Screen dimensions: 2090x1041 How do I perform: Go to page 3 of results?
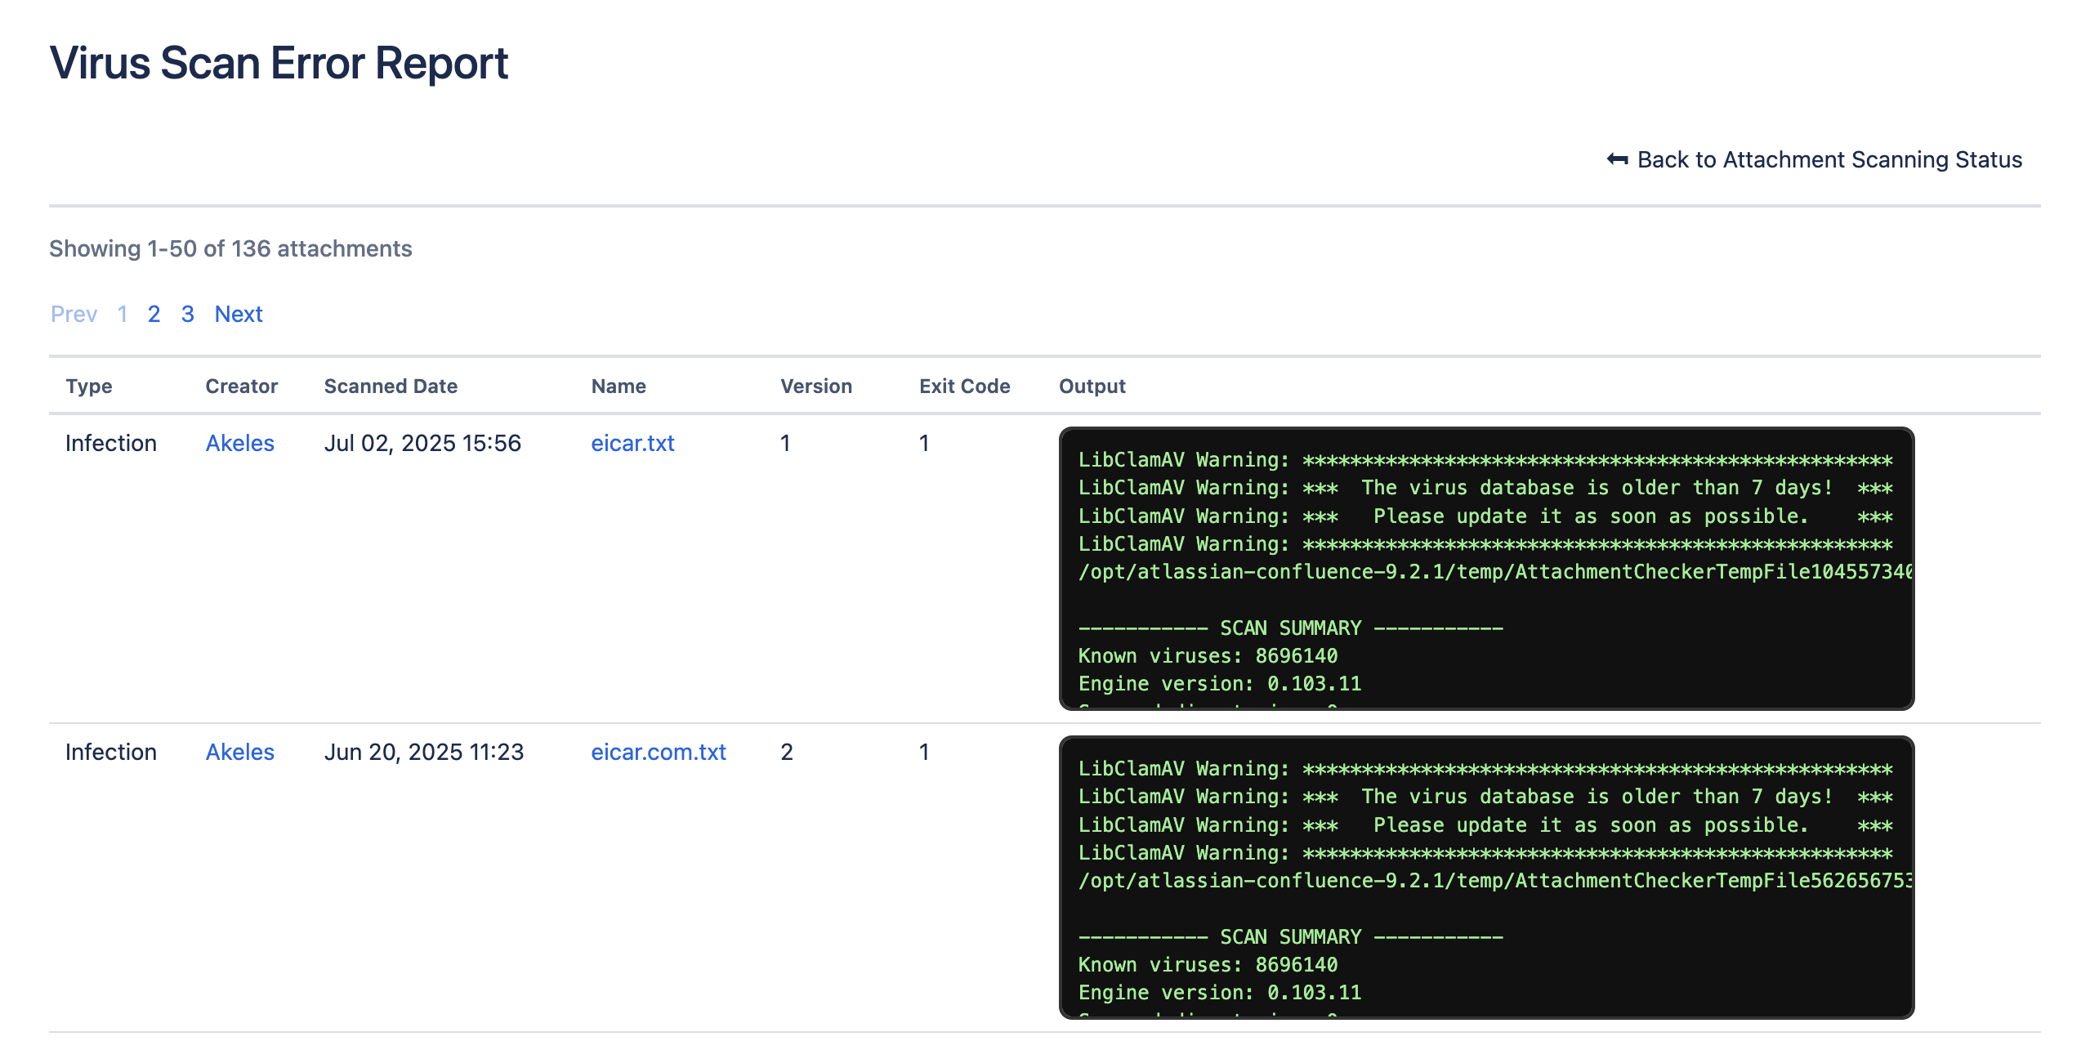[187, 314]
